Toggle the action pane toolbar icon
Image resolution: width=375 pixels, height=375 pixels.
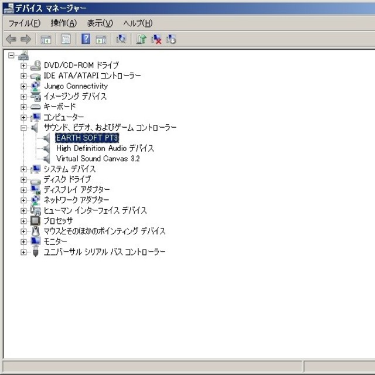coord(101,39)
